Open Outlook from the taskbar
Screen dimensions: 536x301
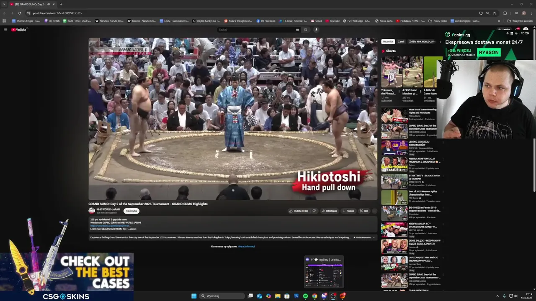(260, 296)
